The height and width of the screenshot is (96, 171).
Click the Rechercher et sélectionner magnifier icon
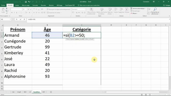pyautogui.click(x=155, y=9)
